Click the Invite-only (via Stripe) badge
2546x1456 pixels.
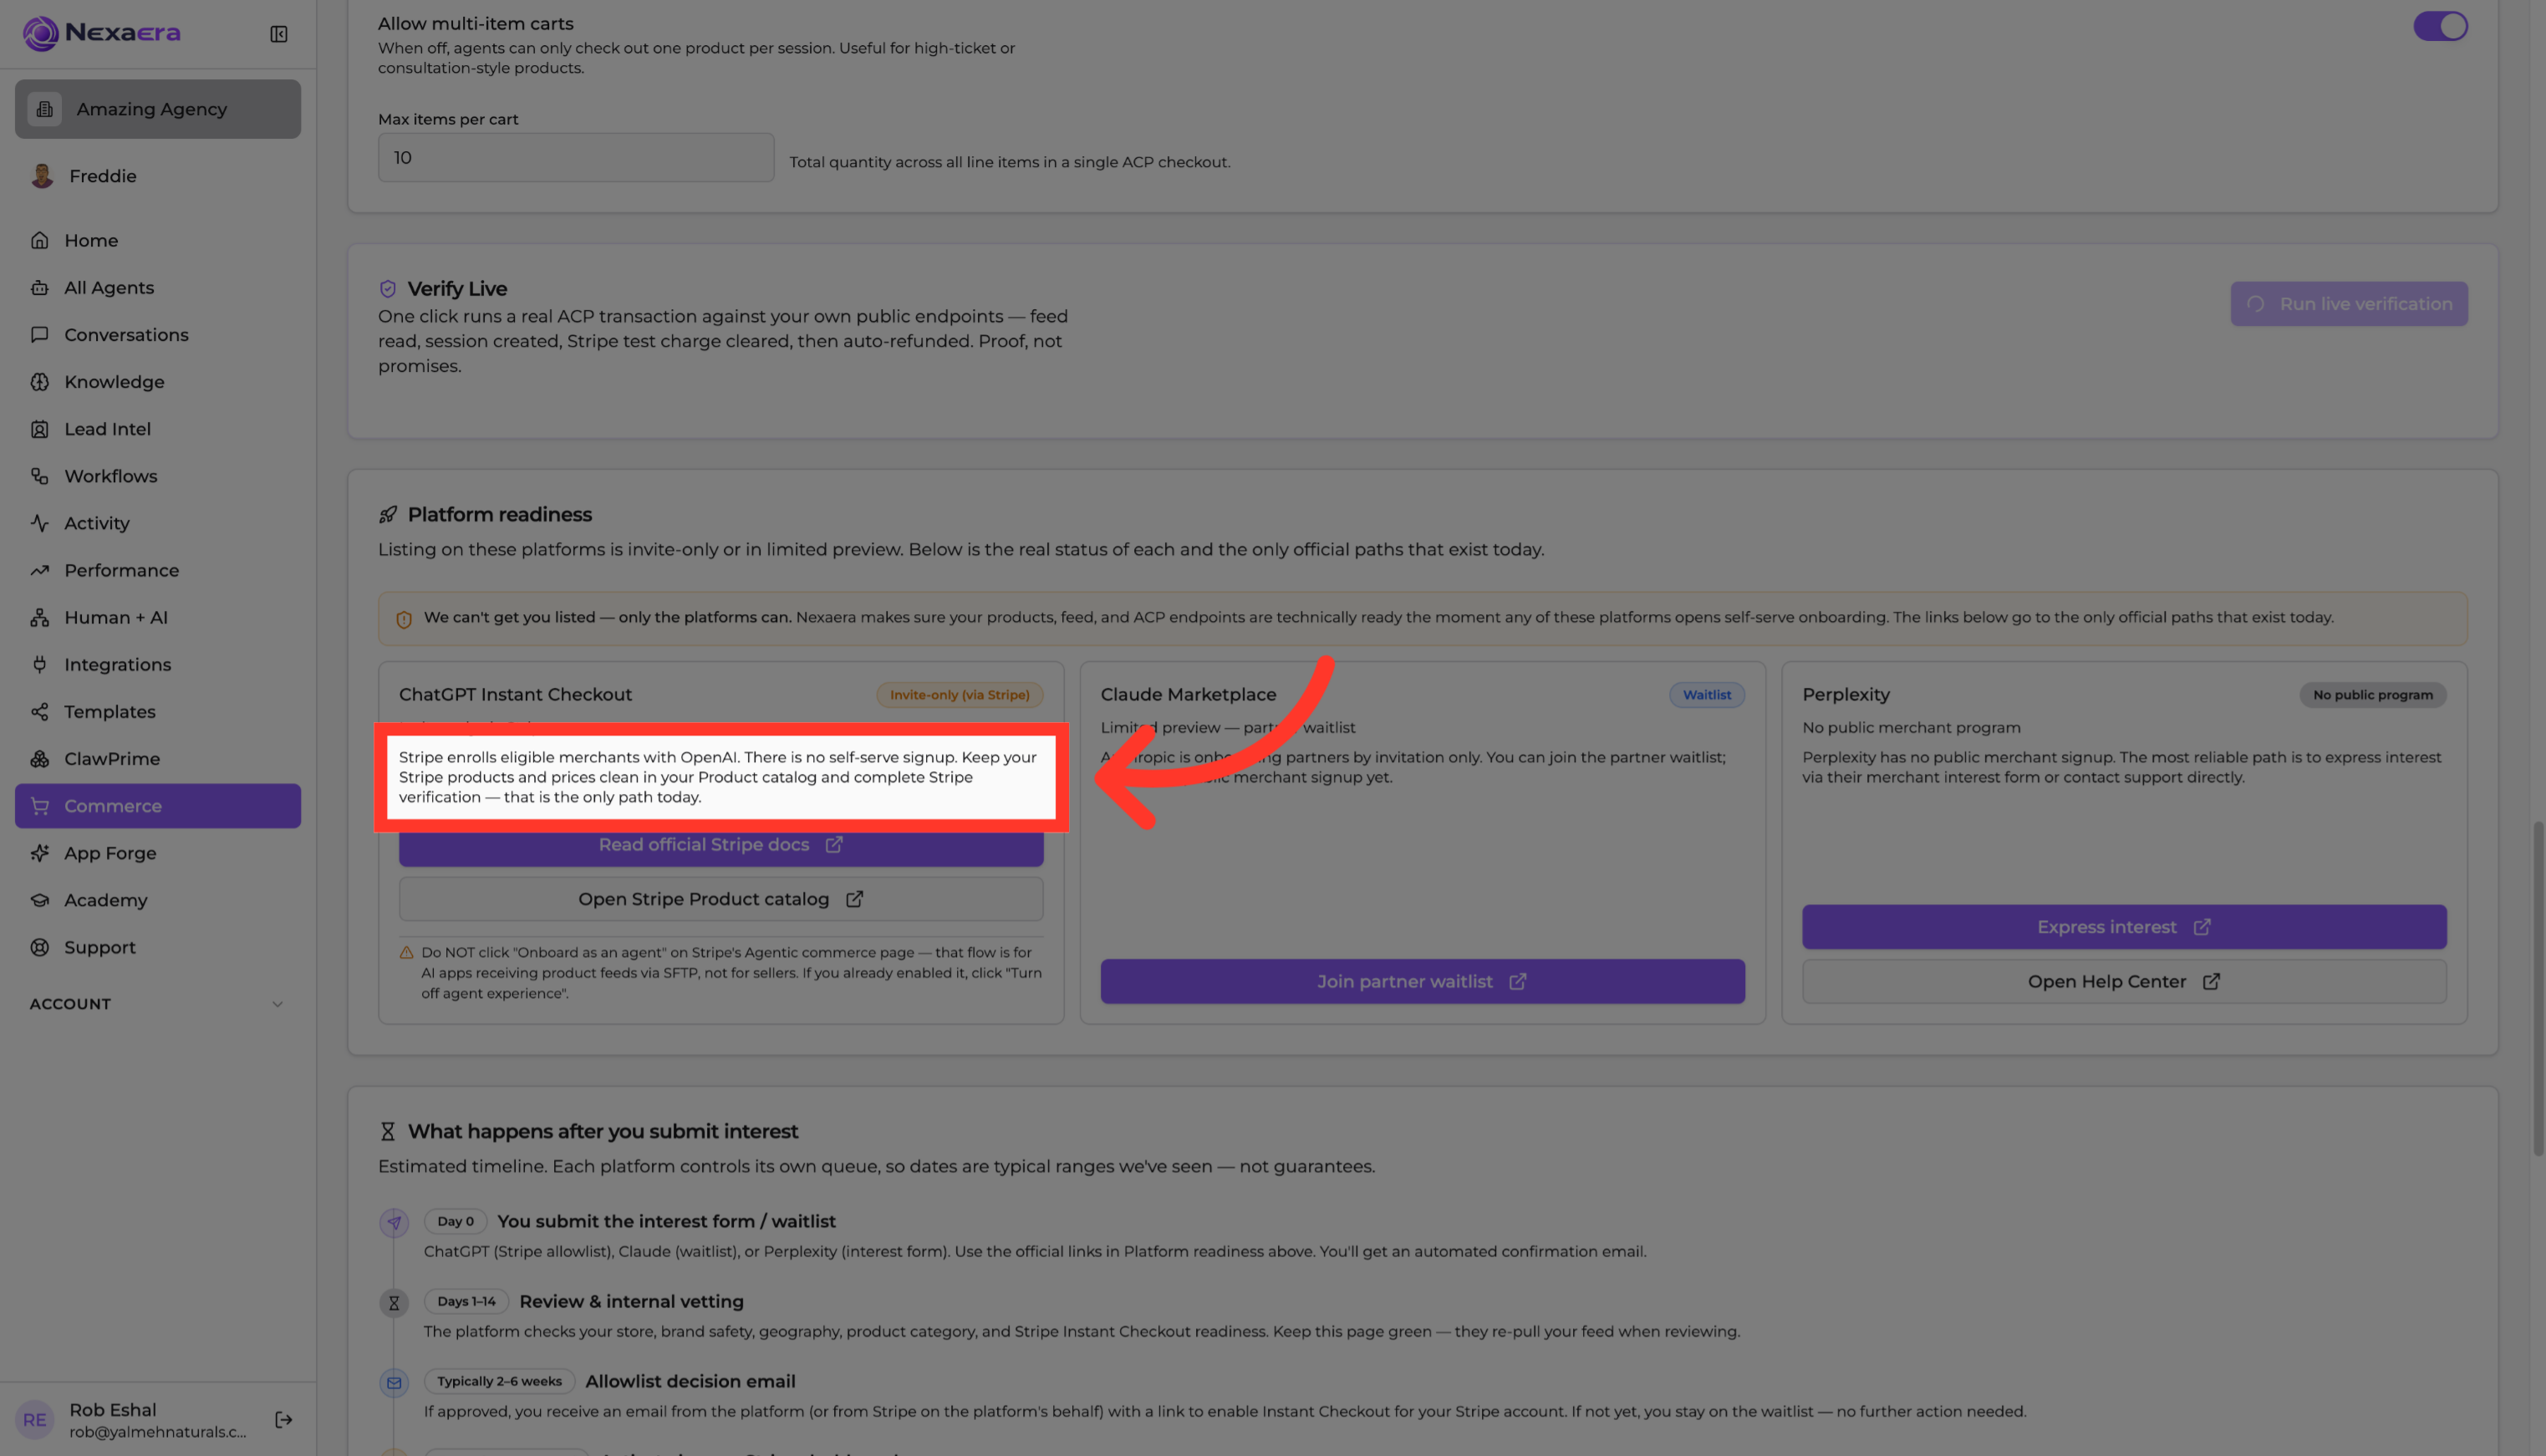coord(959,695)
